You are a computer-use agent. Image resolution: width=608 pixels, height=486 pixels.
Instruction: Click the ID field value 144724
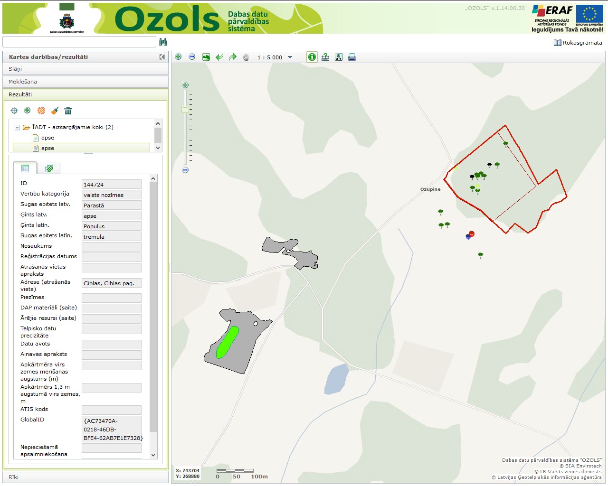click(112, 184)
